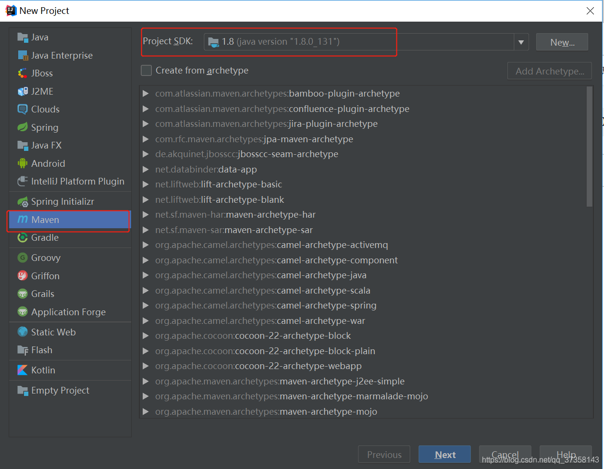
Task: Click the Spring Initializr icon
Action: pos(23,202)
